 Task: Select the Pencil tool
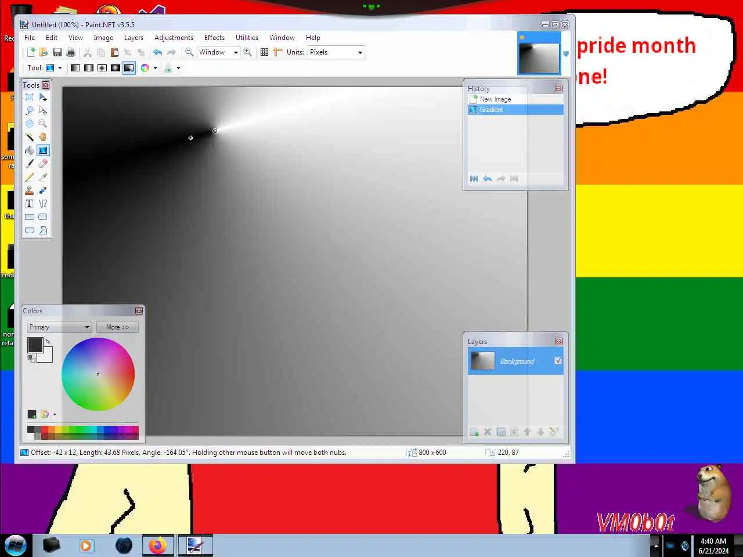30,177
